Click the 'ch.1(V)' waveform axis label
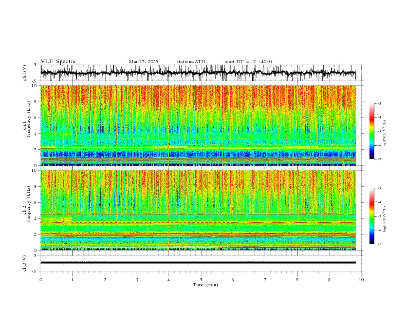This screenshot has height=314, width=407. (25, 73)
